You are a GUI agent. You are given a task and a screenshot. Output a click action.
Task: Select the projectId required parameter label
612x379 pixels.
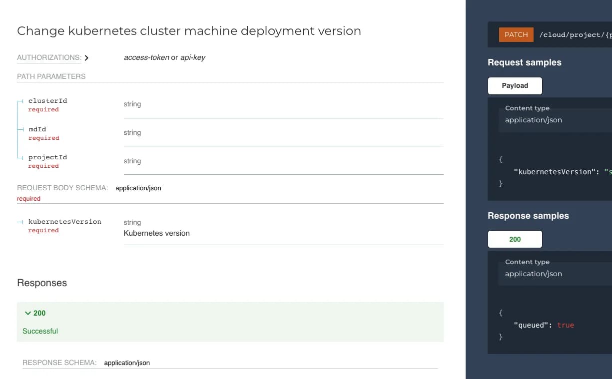[x=48, y=157]
